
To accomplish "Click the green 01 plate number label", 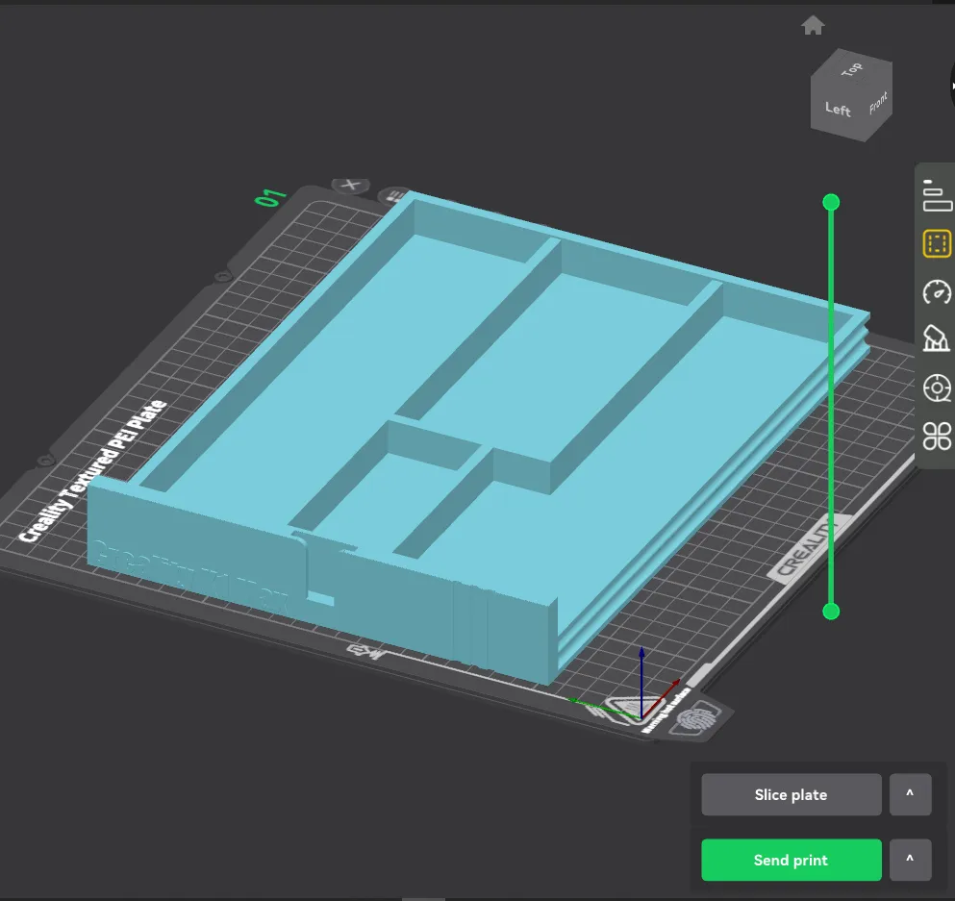I will tap(270, 198).
